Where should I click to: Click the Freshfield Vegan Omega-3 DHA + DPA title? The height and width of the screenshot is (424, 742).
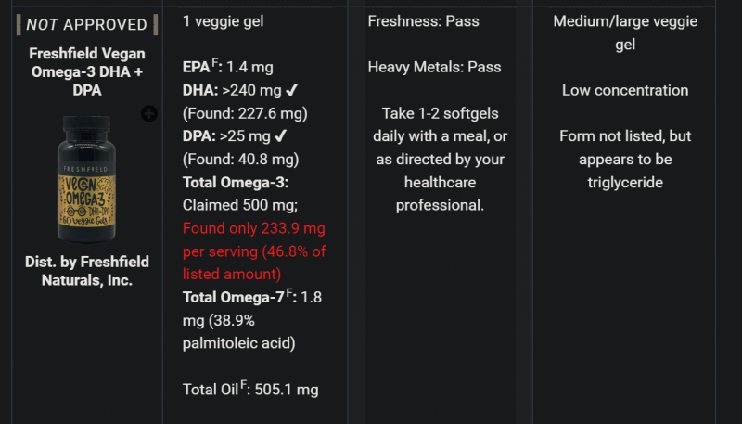[87, 71]
